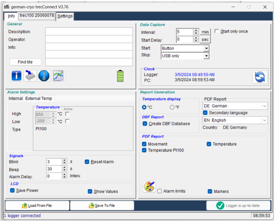
Task: Click the green battery status icon
Action: 120,76
